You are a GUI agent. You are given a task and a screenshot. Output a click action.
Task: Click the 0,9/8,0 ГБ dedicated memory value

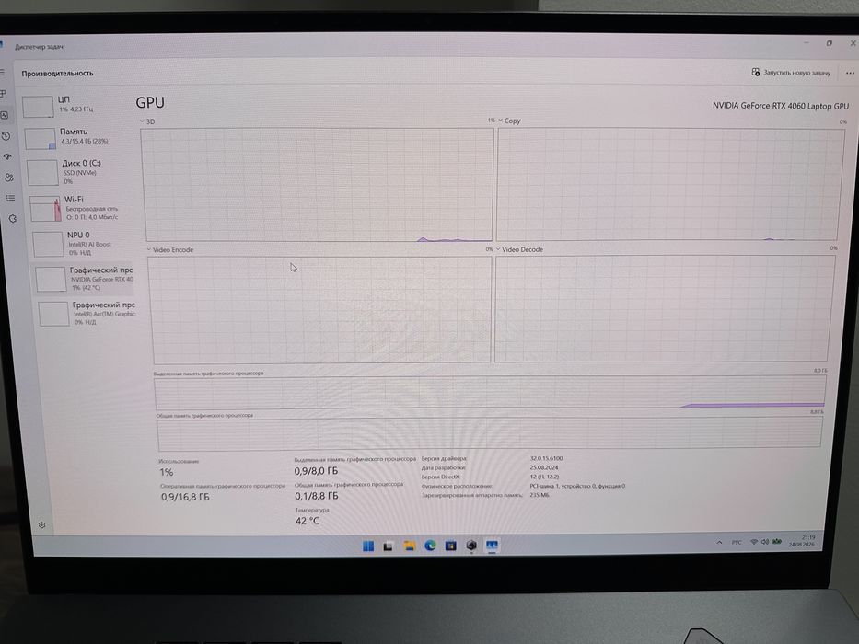(x=316, y=471)
